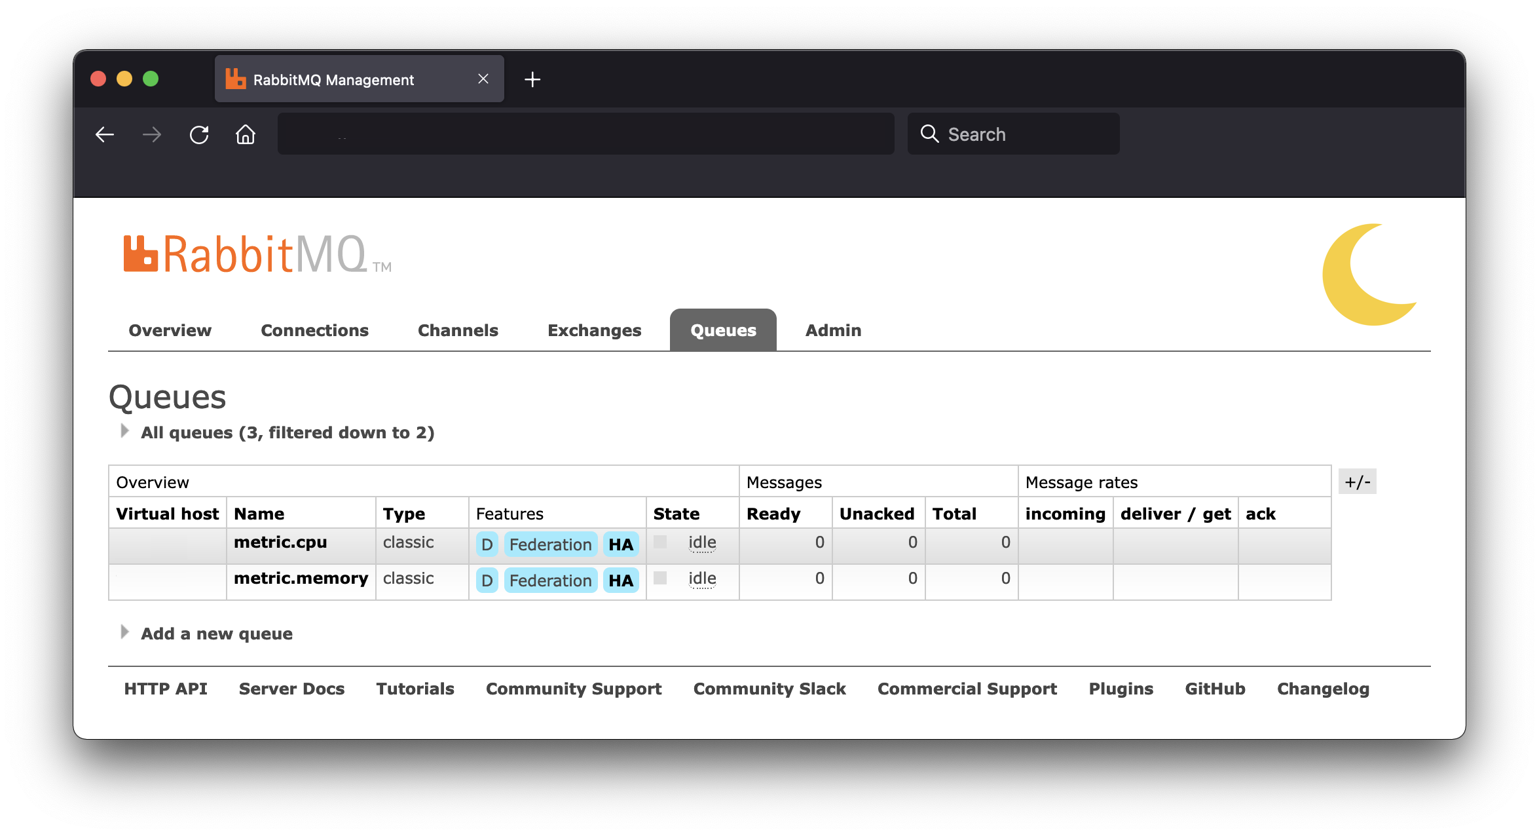The height and width of the screenshot is (836, 1539).
Task: Sort by the Unacked column header
Action: pyautogui.click(x=877, y=514)
